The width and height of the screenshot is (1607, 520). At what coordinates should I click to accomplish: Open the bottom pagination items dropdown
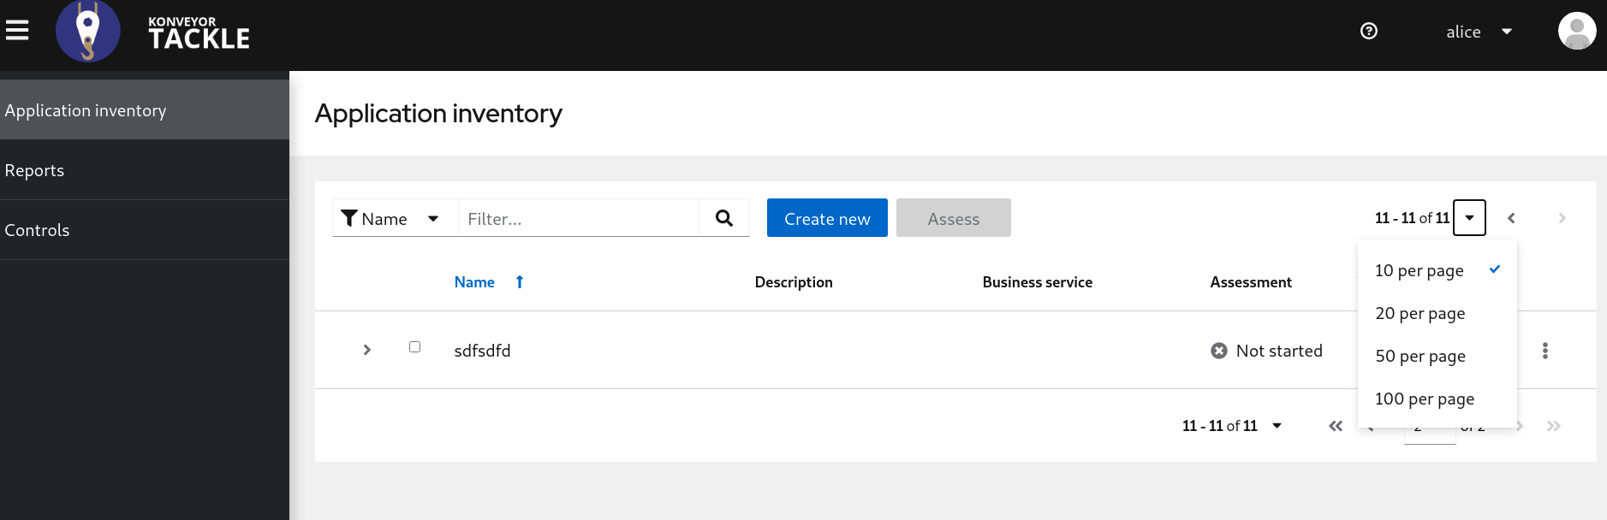point(1277,426)
